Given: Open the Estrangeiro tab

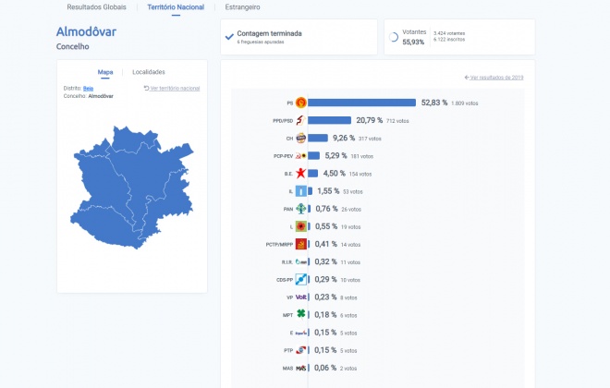Looking at the screenshot, I should pos(242,7).
